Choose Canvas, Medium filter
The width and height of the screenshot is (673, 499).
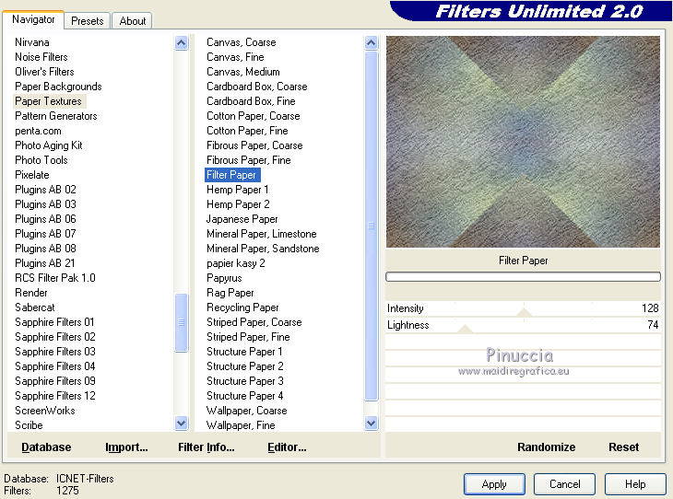pyautogui.click(x=243, y=72)
